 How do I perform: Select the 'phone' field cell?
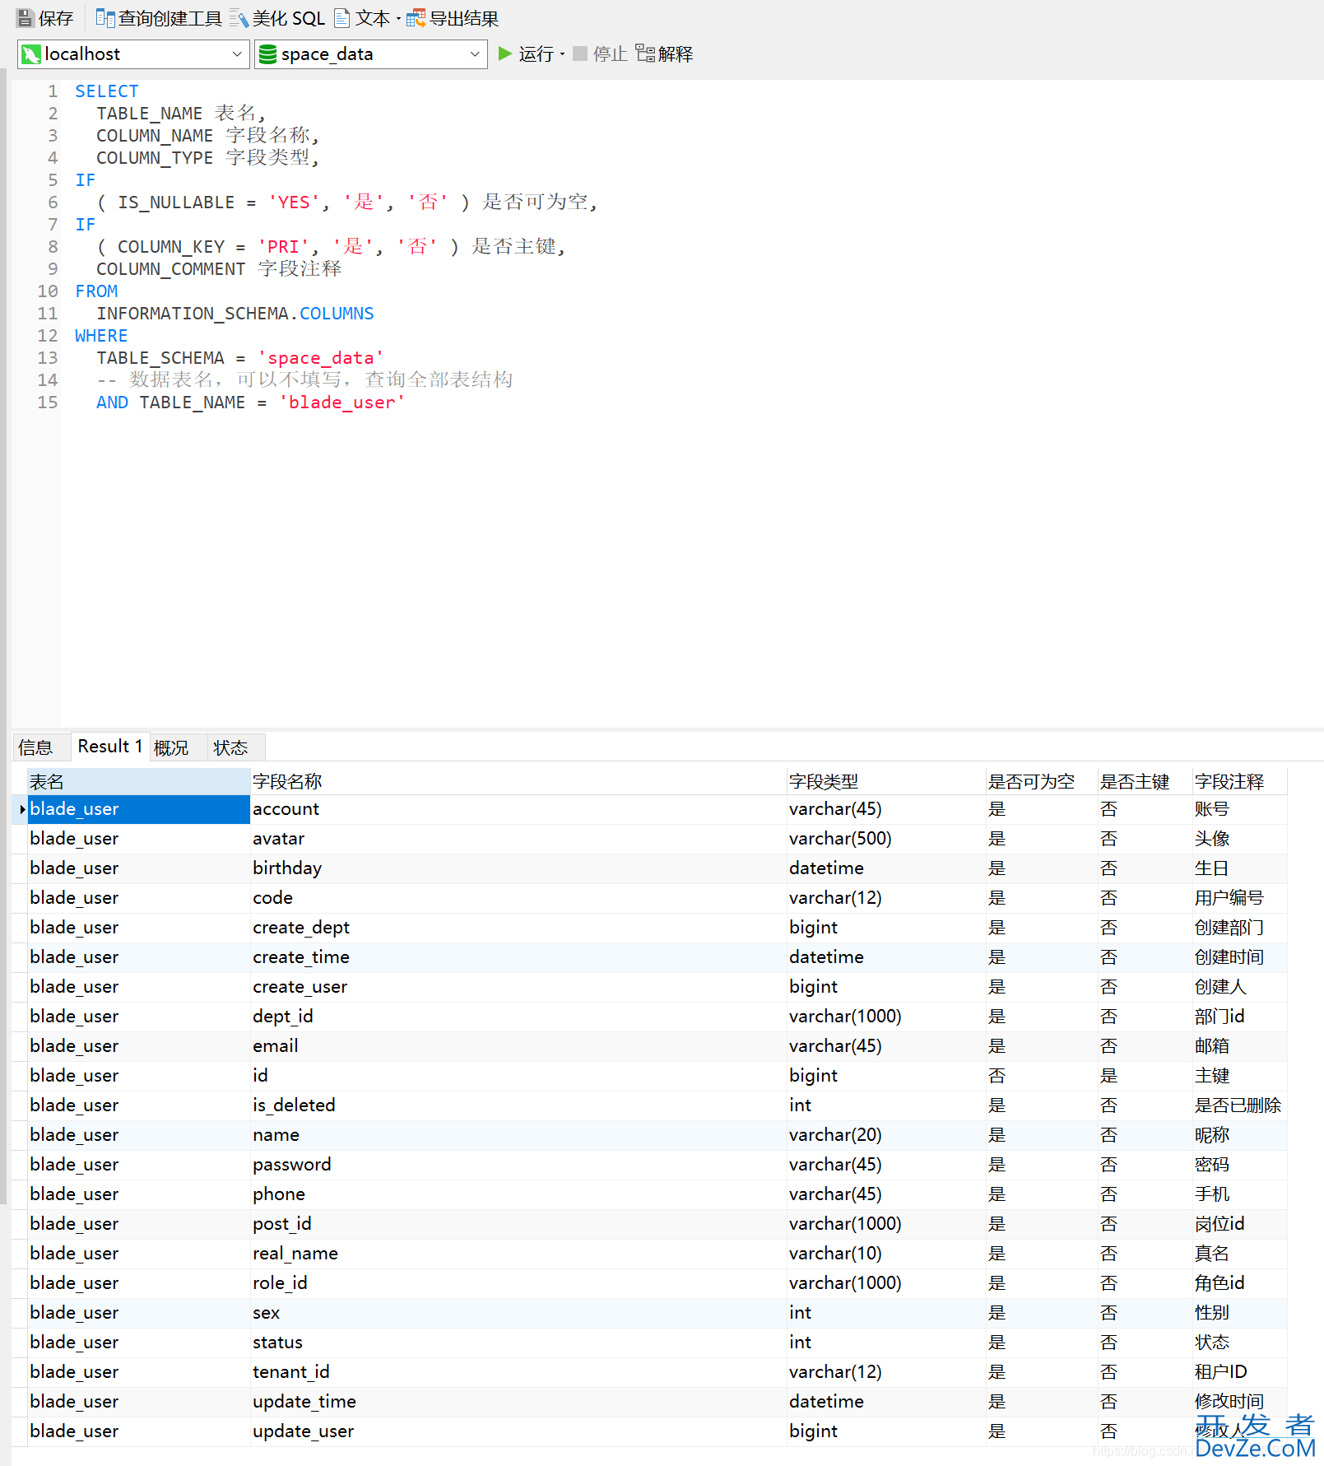pyautogui.click(x=518, y=1194)
